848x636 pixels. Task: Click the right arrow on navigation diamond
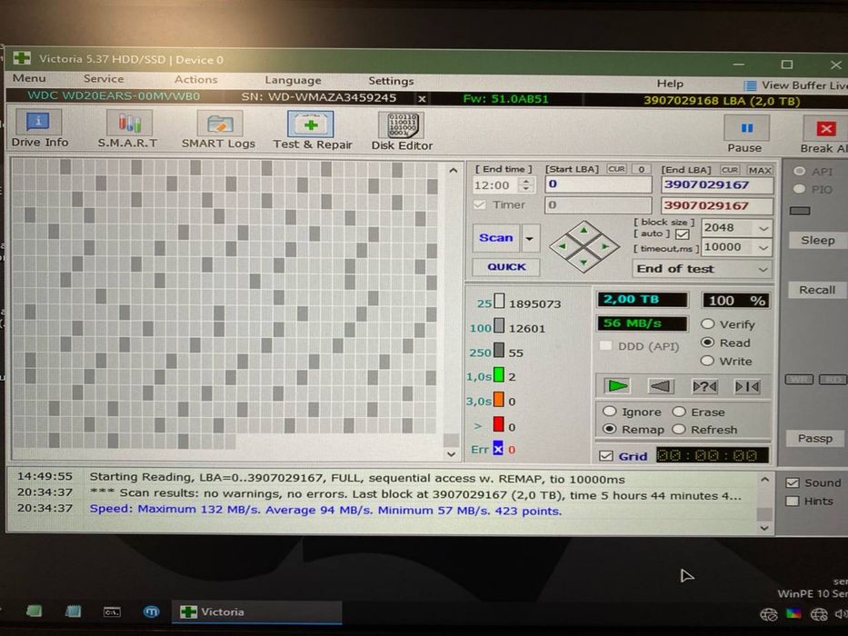(605, 246)
